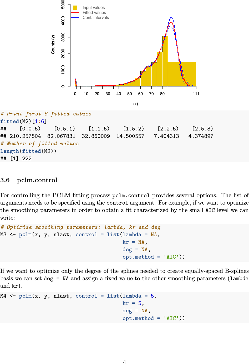The image size is (249, 364).
Task: Click the yellow Input values legend swatch
Action: [75, 8]
